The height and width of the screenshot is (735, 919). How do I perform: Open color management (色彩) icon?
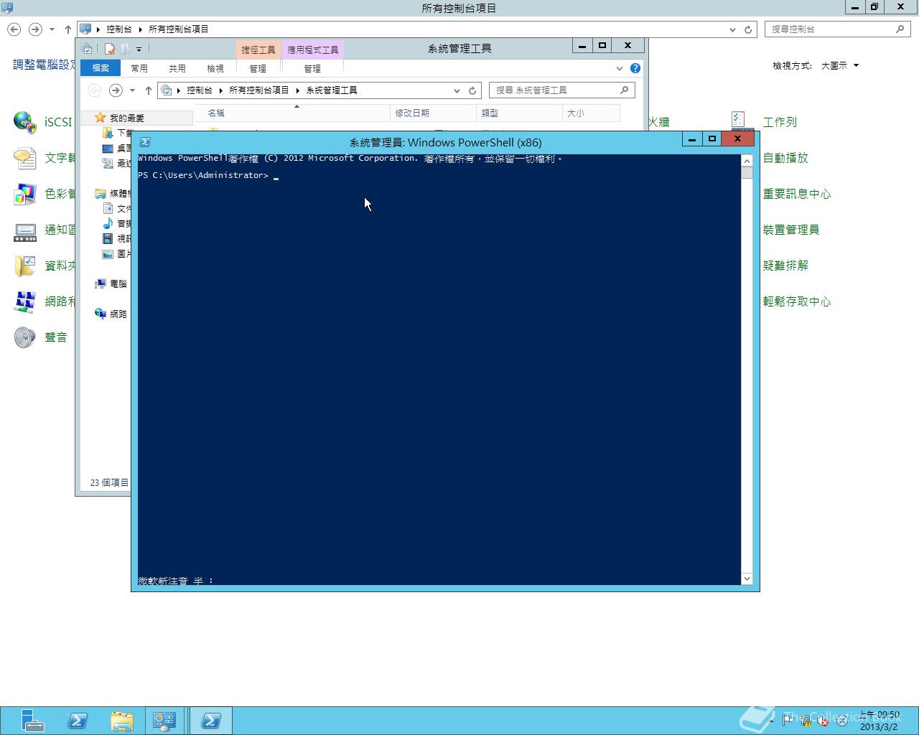[24, 194]
